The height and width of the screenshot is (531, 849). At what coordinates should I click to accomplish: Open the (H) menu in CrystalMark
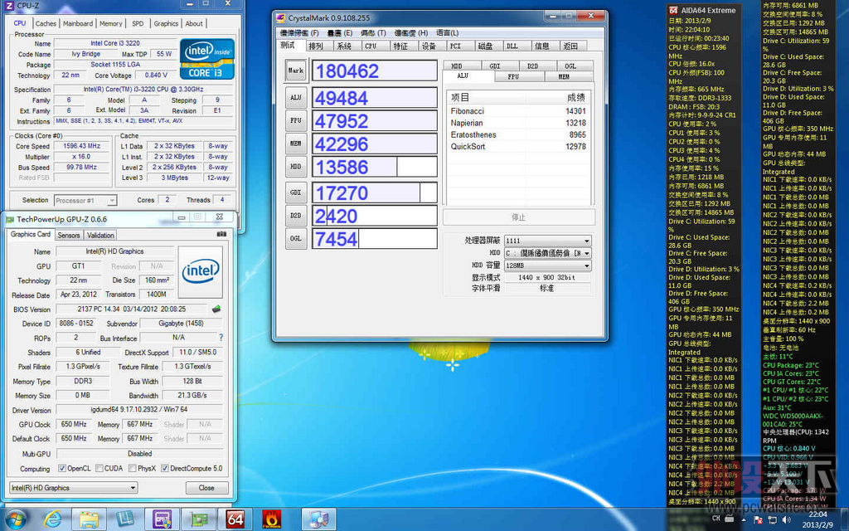tap(411, 33)
